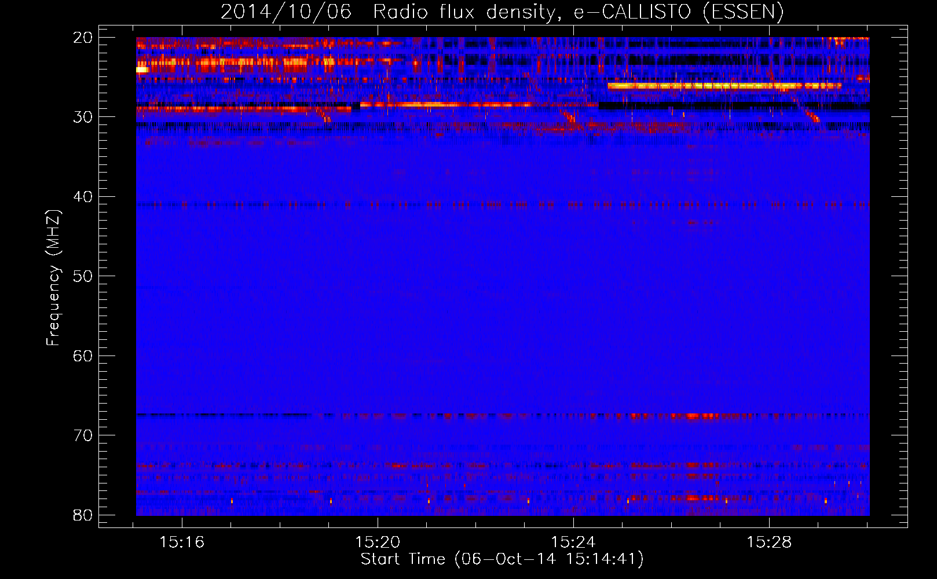The height and width of the screenshot is (579, 937).
Task: Click the 15:28 time tick label
Action: pyautogui.click(x=769, y=543)
